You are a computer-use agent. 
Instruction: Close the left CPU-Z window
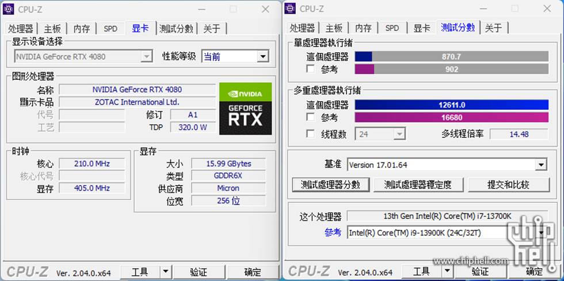tap(265, 9)
